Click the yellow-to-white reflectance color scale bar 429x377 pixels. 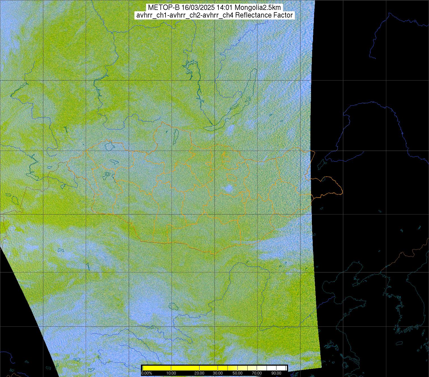[214, 368]
